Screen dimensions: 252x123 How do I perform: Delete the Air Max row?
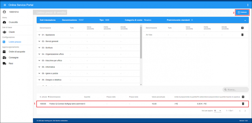[x=243, y=35]
